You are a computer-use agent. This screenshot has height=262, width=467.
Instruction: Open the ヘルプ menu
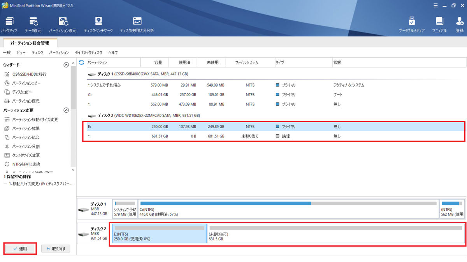[x=113, y=52]
